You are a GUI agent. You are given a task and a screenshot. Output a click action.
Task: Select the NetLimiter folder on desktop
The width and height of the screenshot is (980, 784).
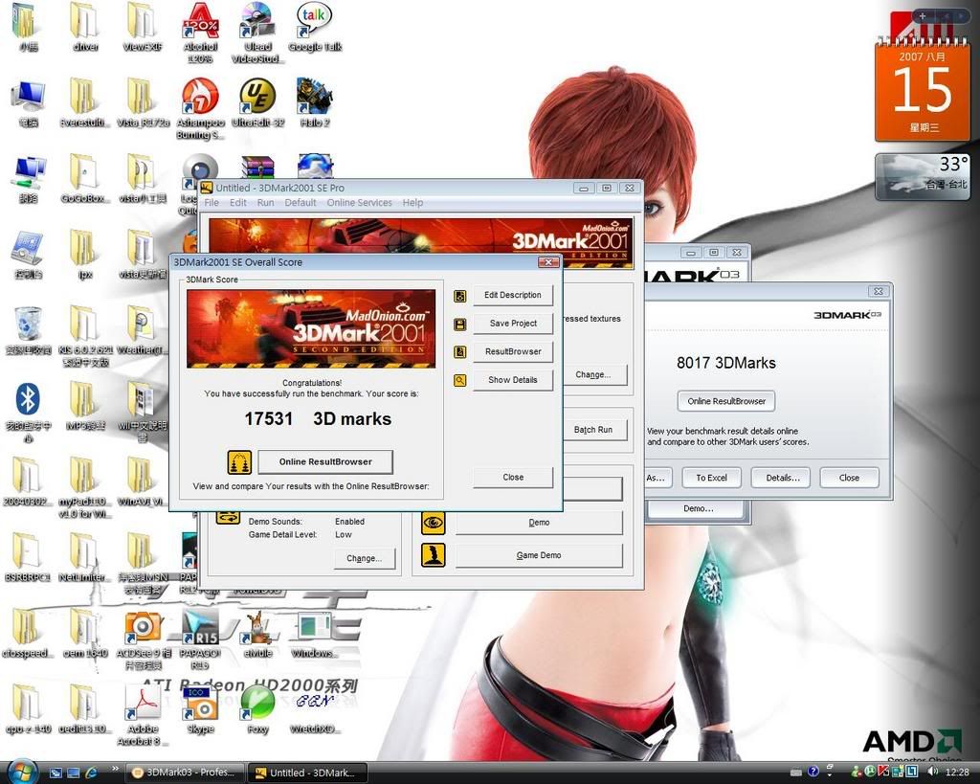coord(85,557)
